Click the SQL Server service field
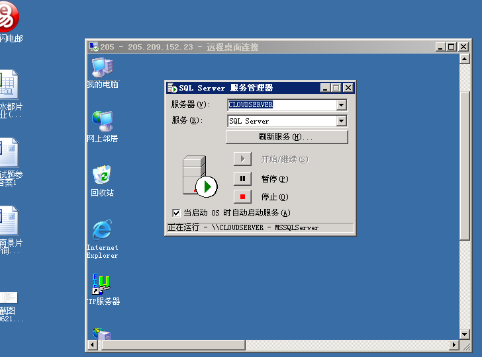This screenshot has width=482, height=357. (x=282, y=121)
